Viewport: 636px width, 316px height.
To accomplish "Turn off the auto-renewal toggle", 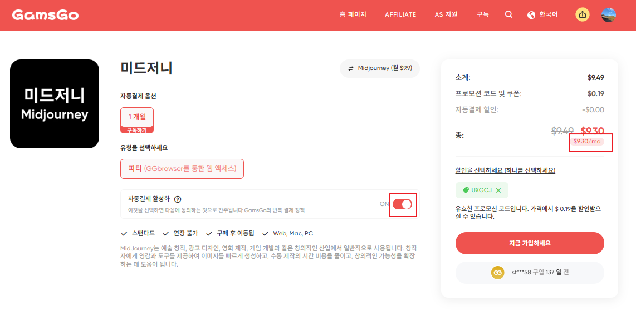I will [402, 204].
